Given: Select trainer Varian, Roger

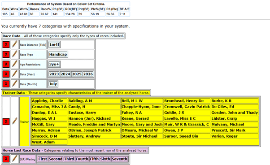Looking at the screenshot, I should 235,136.
